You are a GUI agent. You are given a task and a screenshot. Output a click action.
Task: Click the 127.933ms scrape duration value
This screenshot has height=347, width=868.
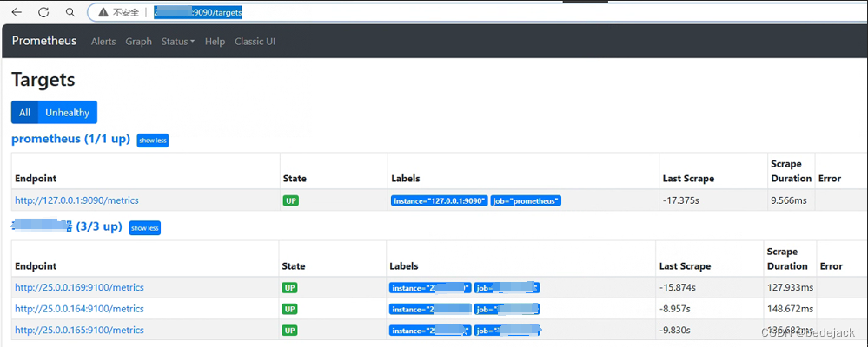[x=790, y=287]
